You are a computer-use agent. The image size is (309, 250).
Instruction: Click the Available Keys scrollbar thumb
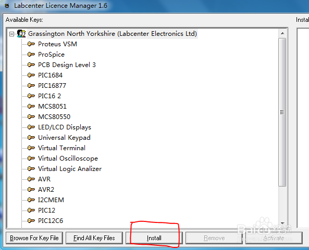[x=282, y=112]
